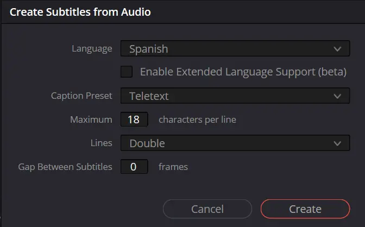Click the 'Gap Between Subtitles' label
Viewport: 365px width, 227px height.
coord(65,167)
